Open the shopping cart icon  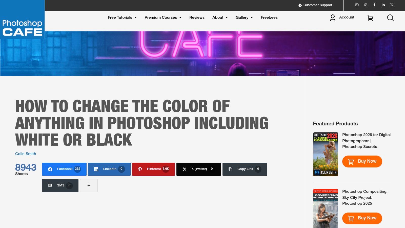point(370,18)
